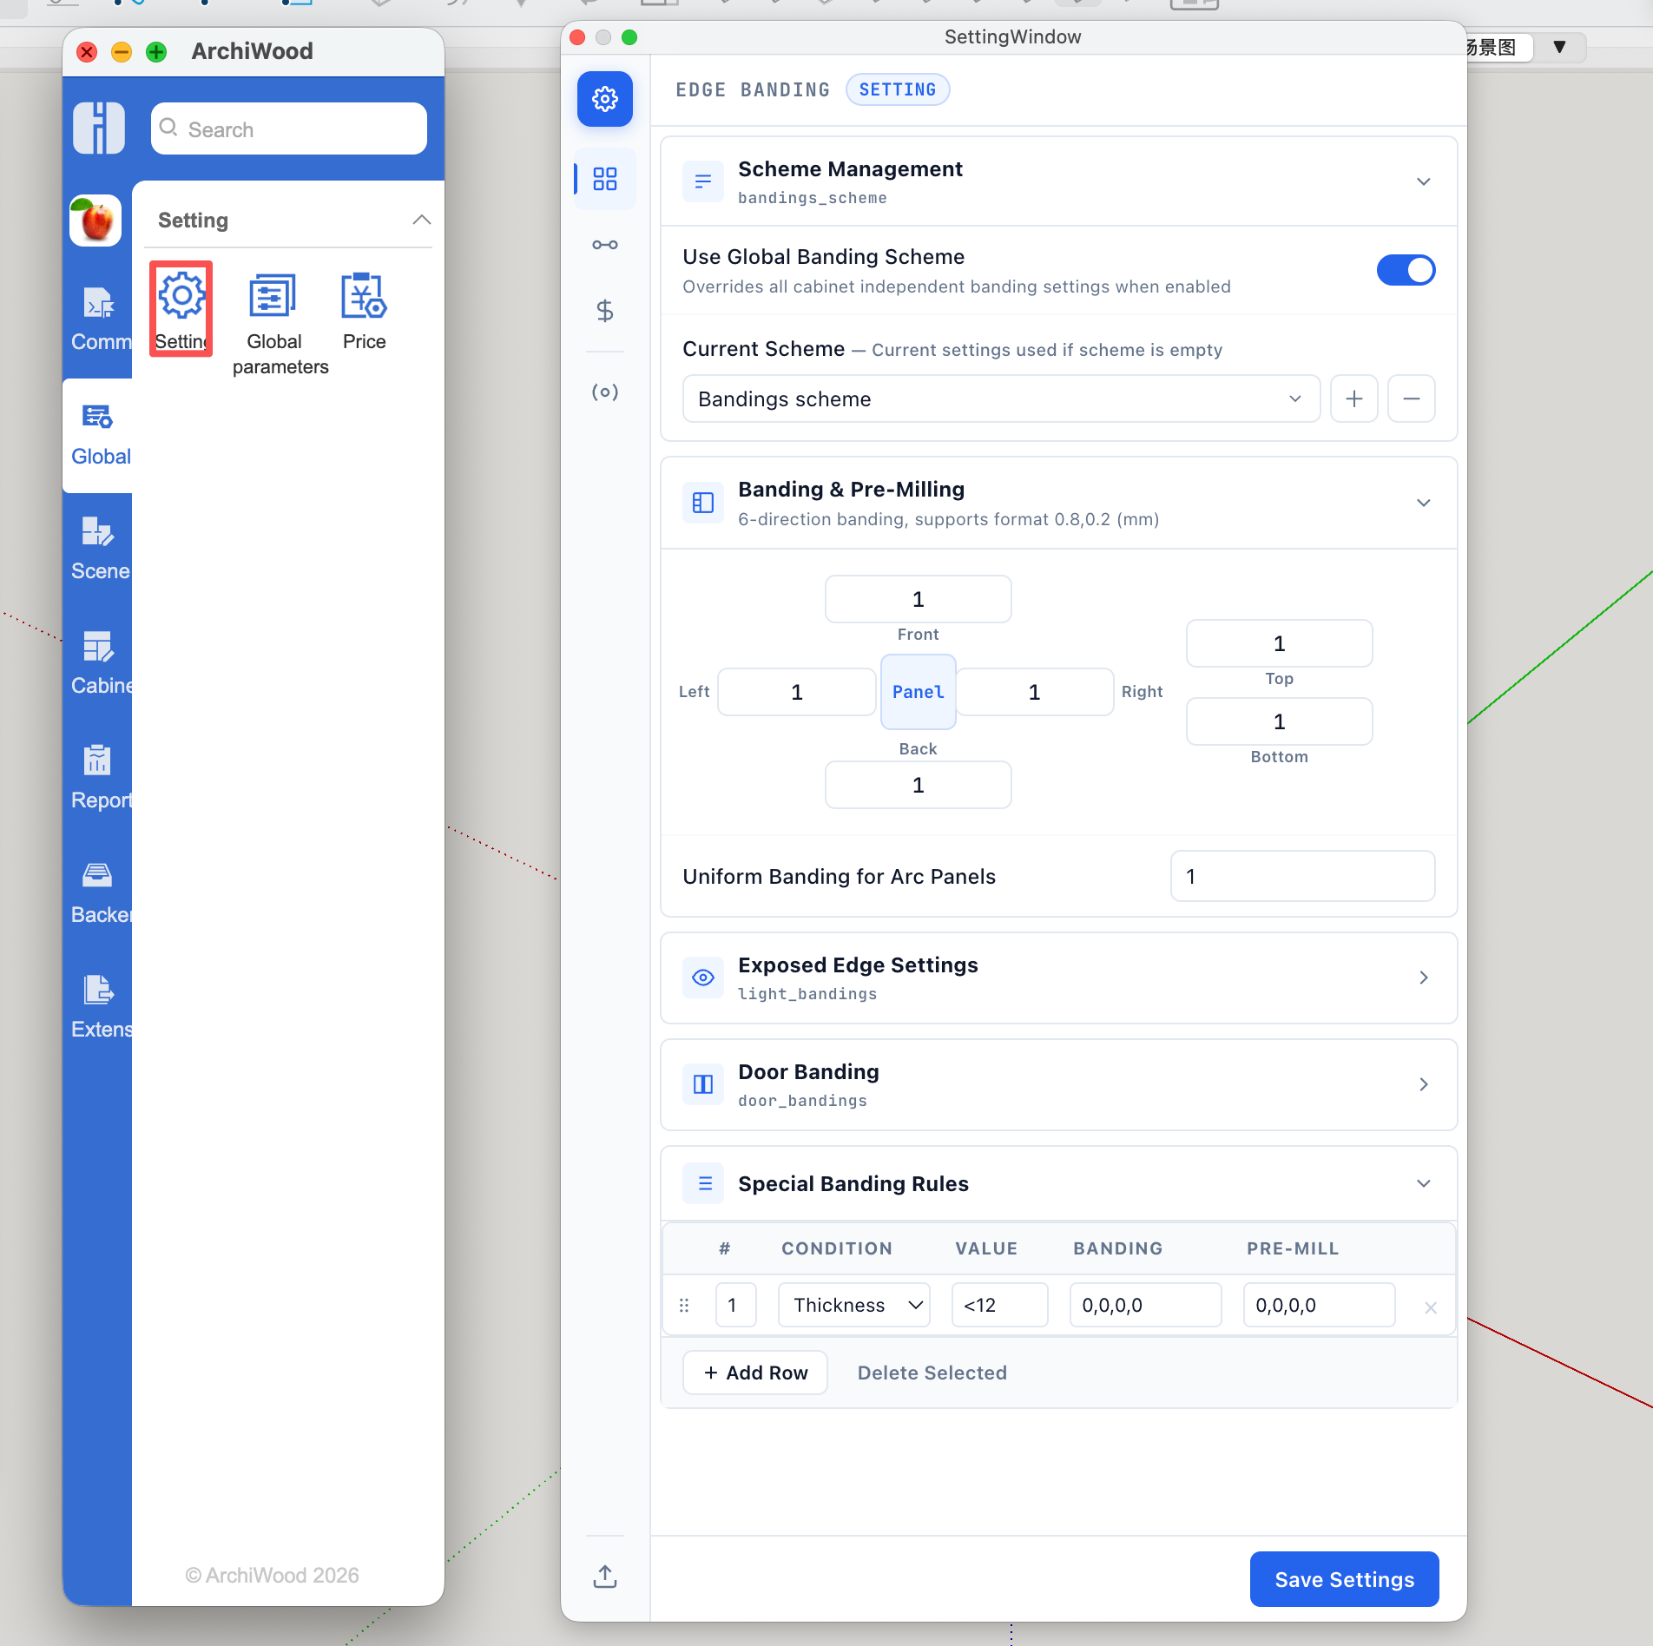This screenshot has height=1646, width=1653.
Task: Open the Thickness condition dropdown
Action: 854,1305
